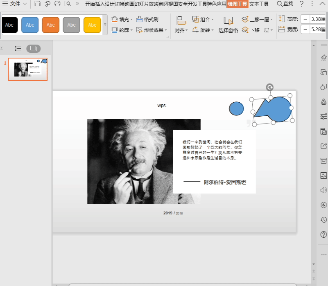Select slide 1 thumbnail
This screenshot has height=286, width=328.
[x=28, y=69]
